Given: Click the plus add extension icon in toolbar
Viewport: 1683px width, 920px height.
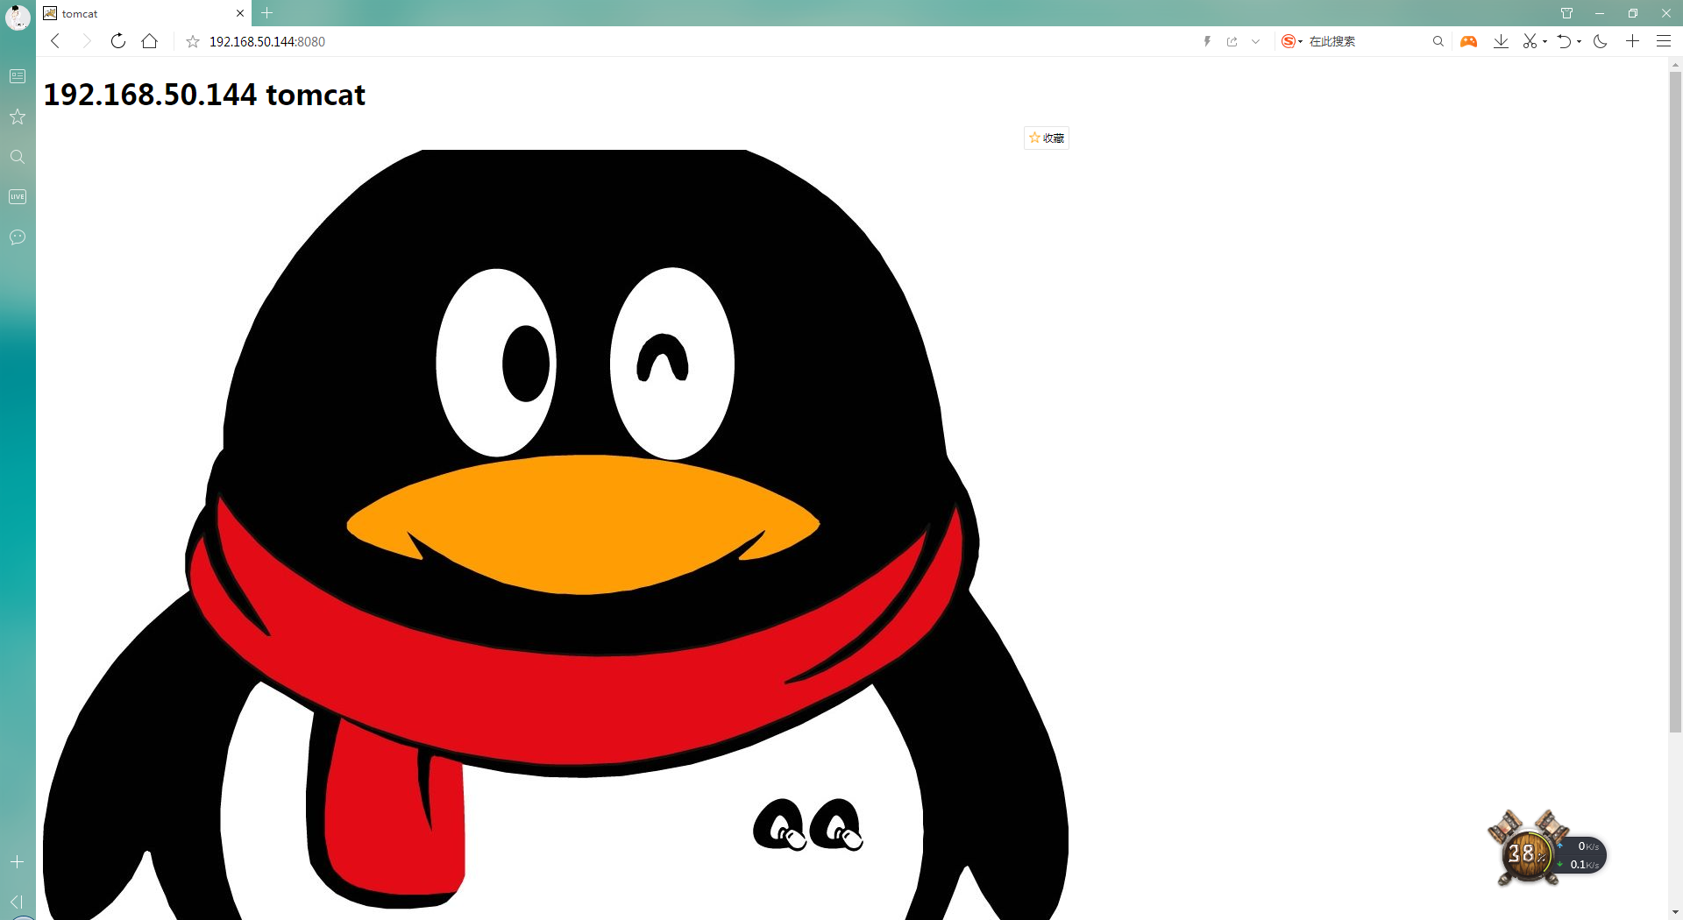Looking at the screenshot, I should (1632, 41).
